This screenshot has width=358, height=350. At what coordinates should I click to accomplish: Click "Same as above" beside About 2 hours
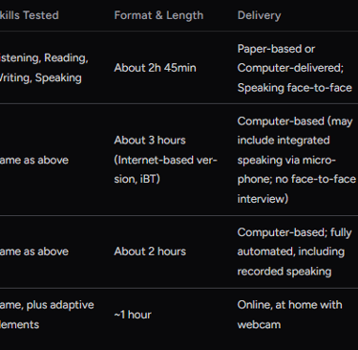point(34,252)
